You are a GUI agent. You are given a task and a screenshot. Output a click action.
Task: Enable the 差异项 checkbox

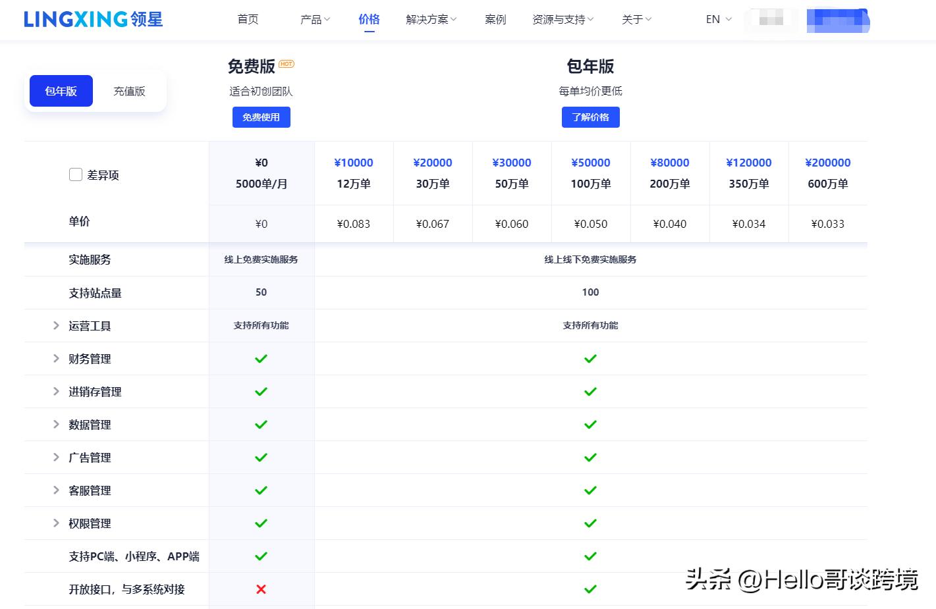pos(75,174)
